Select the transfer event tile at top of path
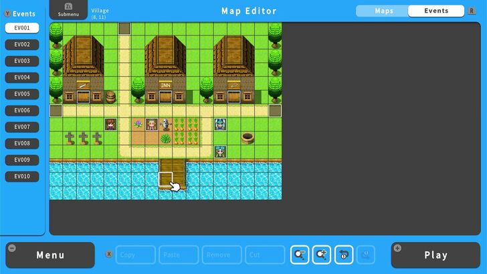487x274 pixels. [124, 29]
